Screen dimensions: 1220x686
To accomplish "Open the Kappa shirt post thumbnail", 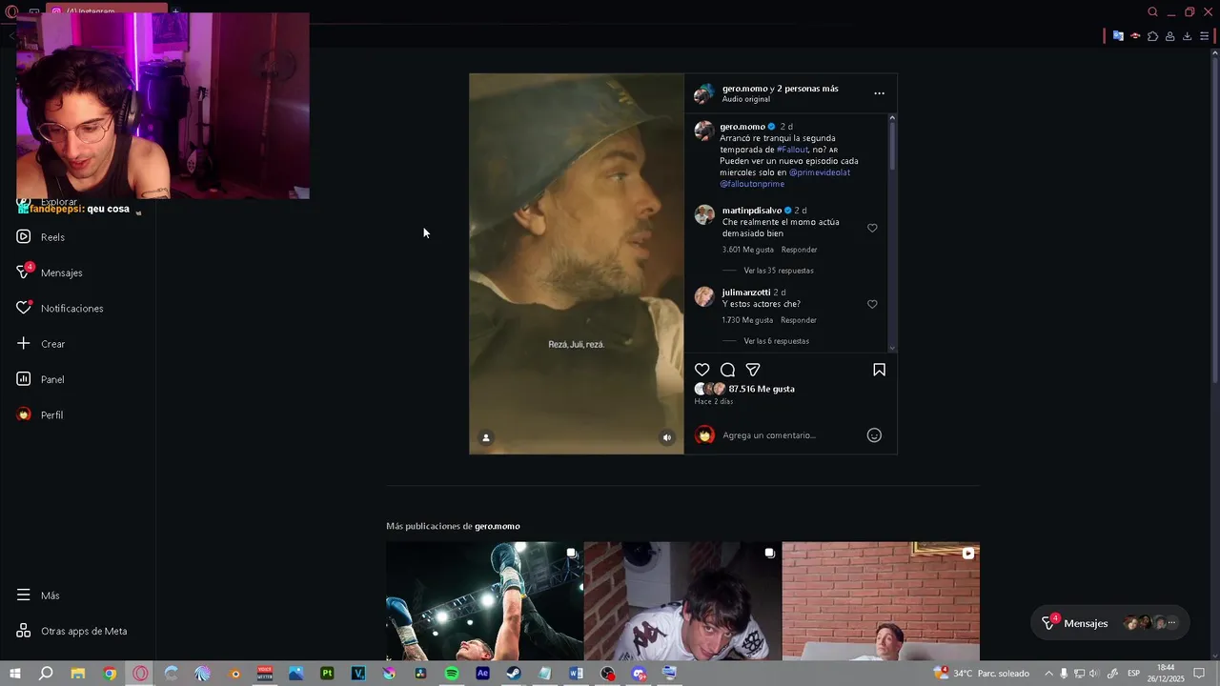I will 682,601.
